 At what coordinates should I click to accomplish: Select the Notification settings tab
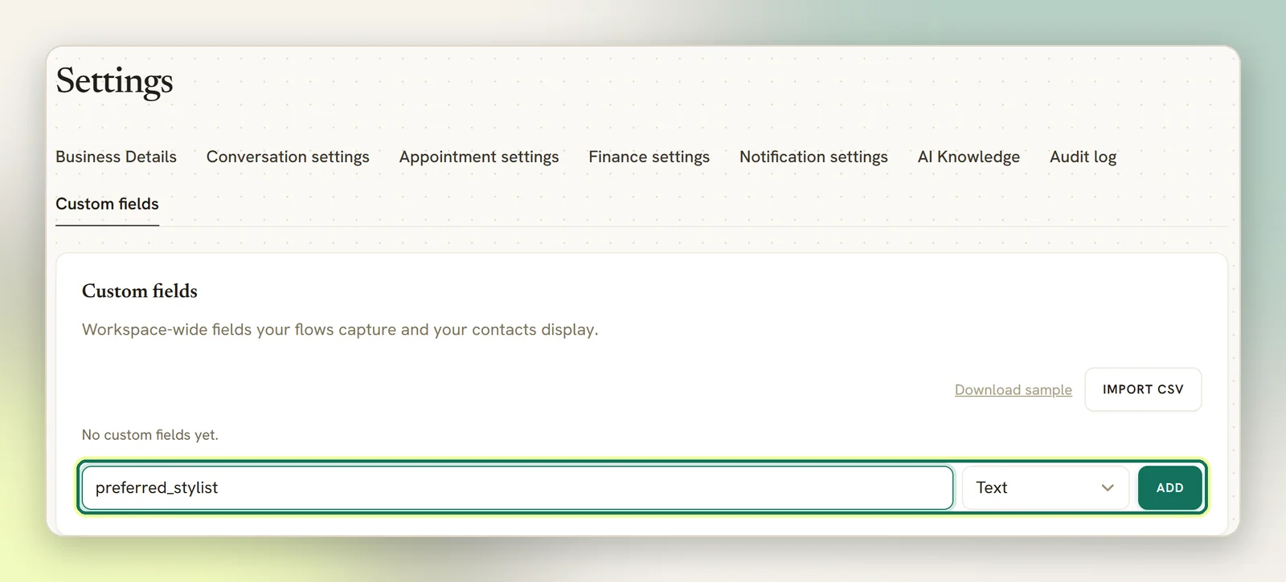[x=813, y=157]
